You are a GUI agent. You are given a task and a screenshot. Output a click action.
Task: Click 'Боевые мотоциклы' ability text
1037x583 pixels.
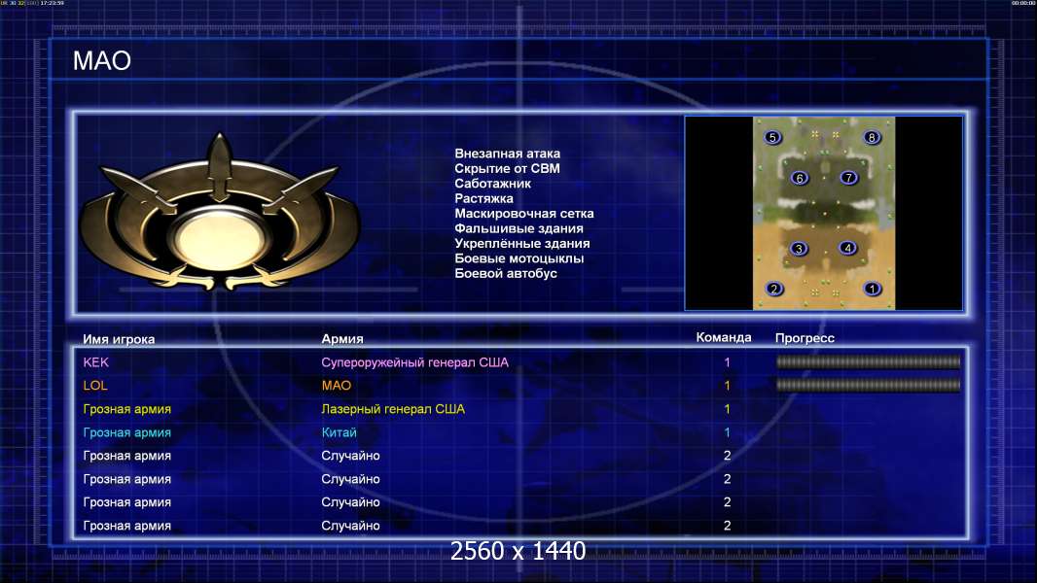518,258
